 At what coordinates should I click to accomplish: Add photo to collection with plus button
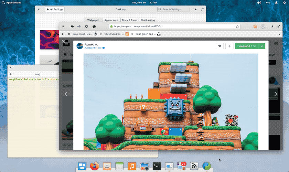point(229,46)
